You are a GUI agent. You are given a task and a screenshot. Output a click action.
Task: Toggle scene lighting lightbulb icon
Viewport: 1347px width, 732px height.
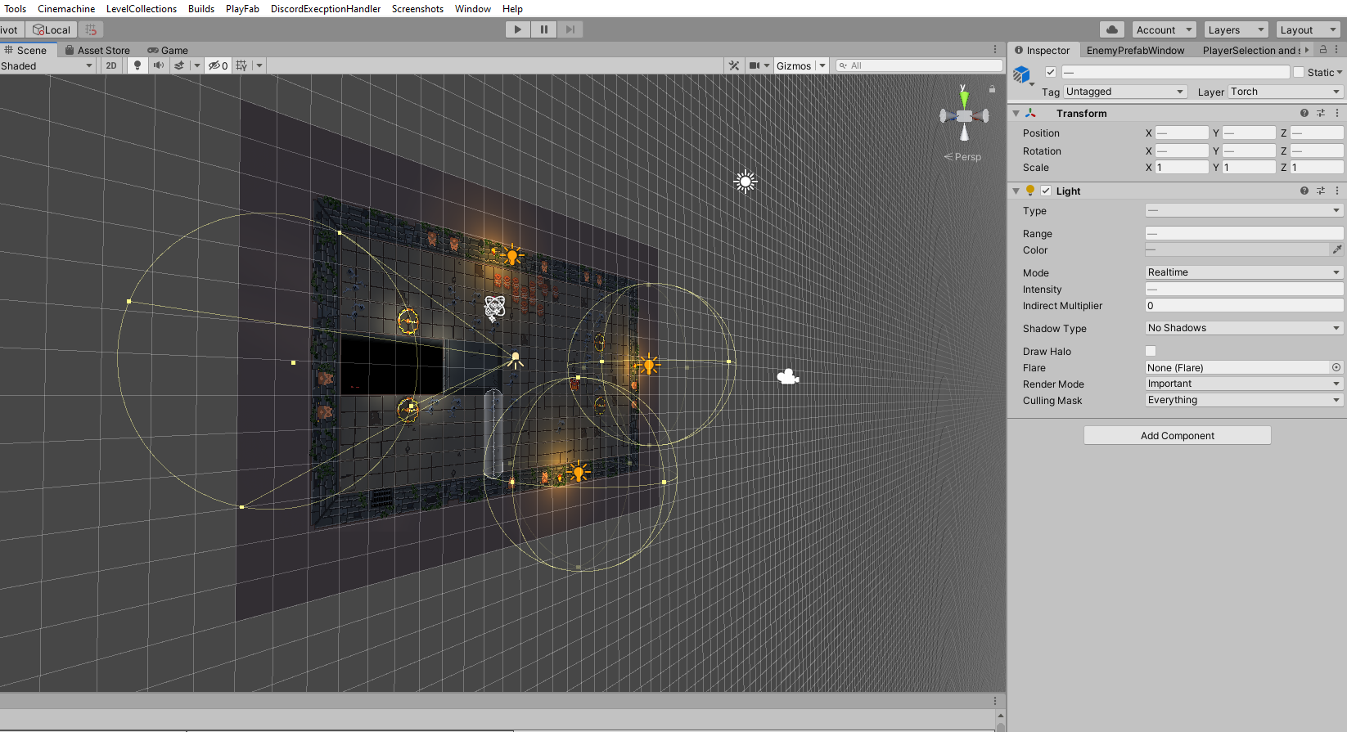pyautogui.click(x=137, y=65)
